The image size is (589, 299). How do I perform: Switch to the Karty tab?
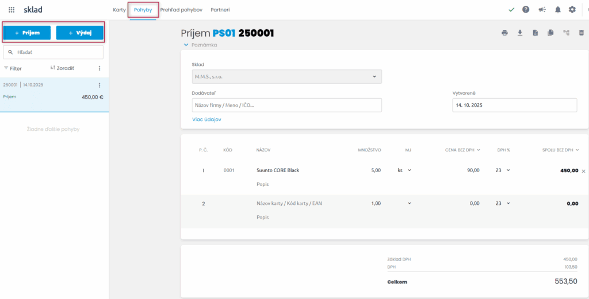(119, 10)
